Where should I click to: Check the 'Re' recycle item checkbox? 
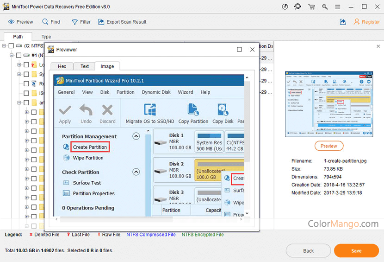(26, 84)
